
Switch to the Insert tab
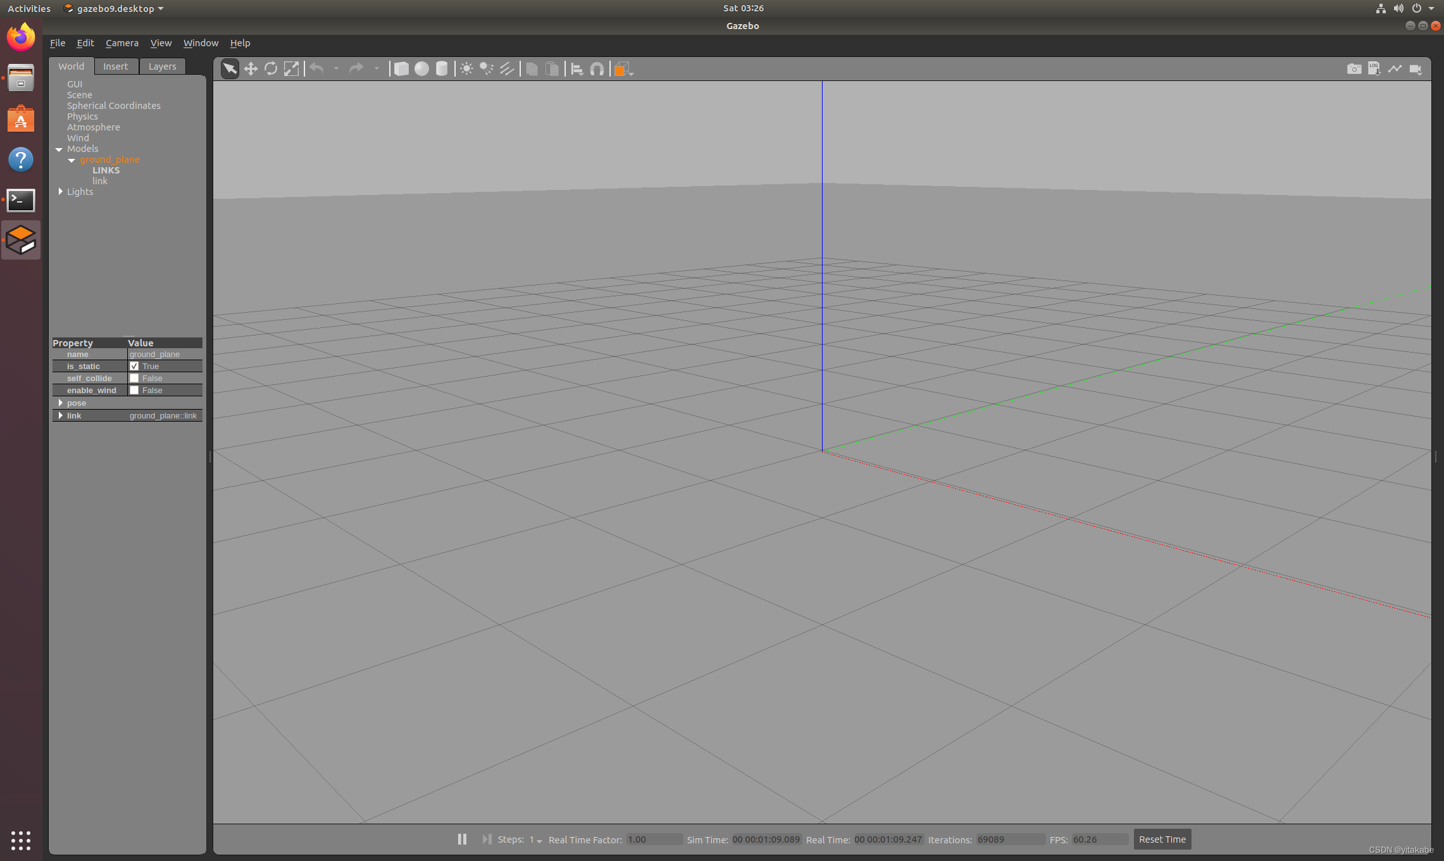click(116, 66)
